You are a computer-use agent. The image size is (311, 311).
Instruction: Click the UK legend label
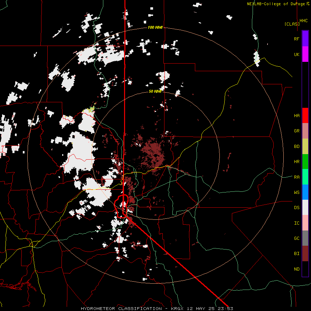[x=296, y=54]
